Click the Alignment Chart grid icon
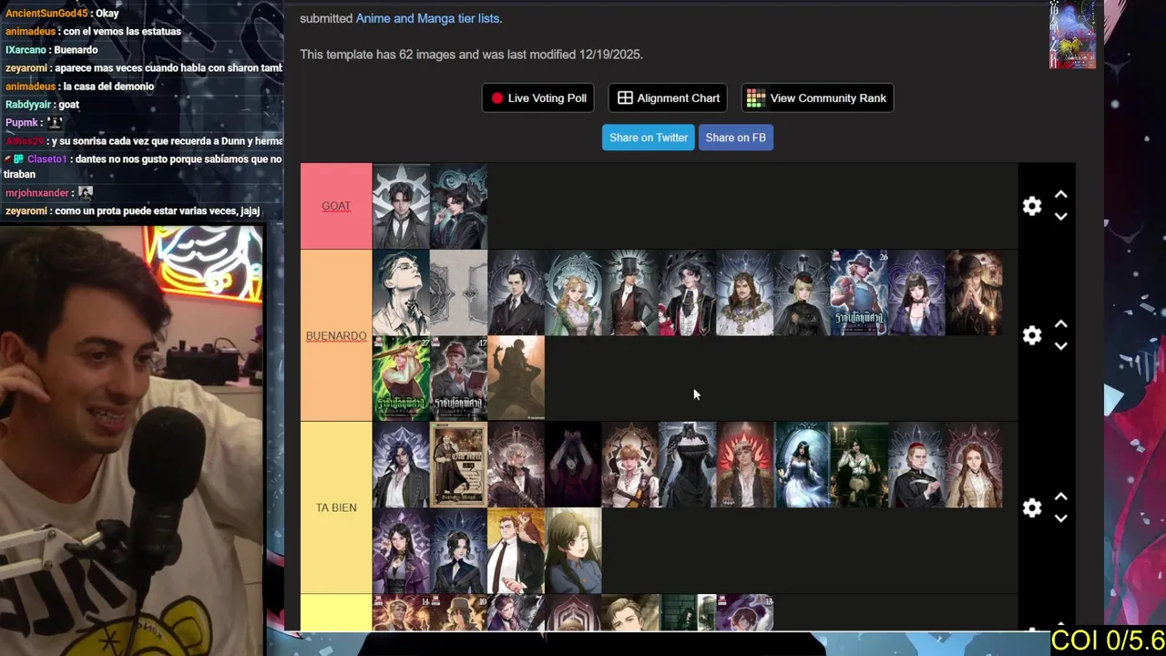The height and width of the screenshot is (656, 1166). coord(625,98)
